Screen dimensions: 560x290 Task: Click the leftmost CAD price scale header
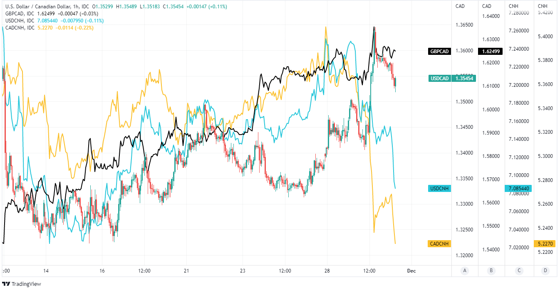(x=460, y=6)
